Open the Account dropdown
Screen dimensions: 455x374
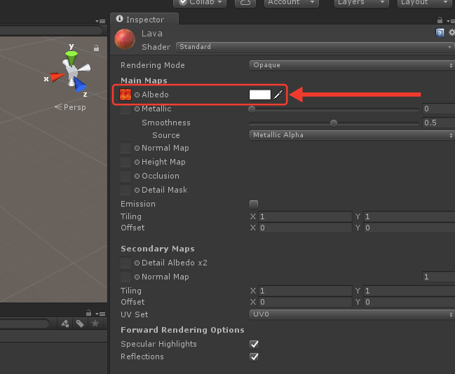click(x=292, y=3)
